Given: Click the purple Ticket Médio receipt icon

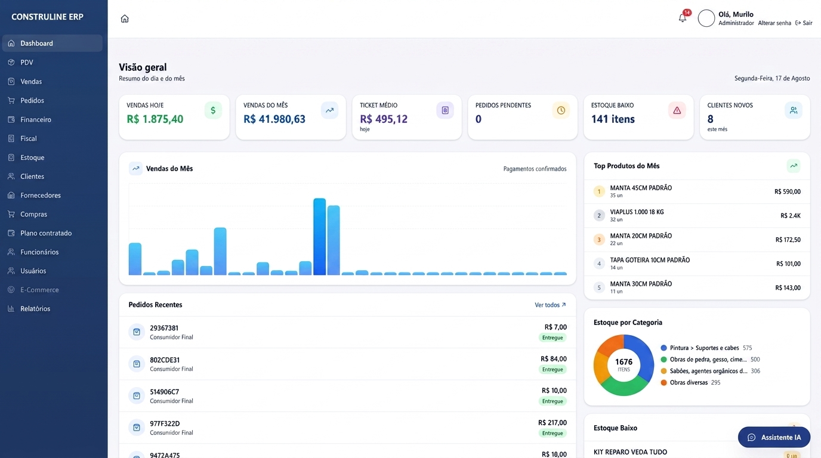Looking at the screenshot, I should (445, 110).
